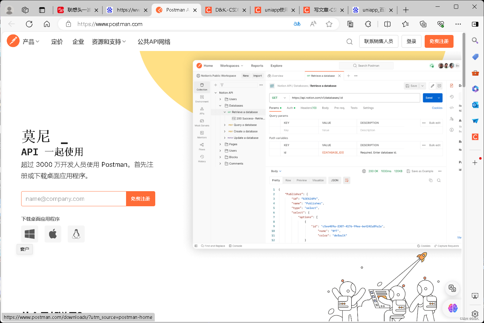Download the Linux penguin app icon

point(76,234)
